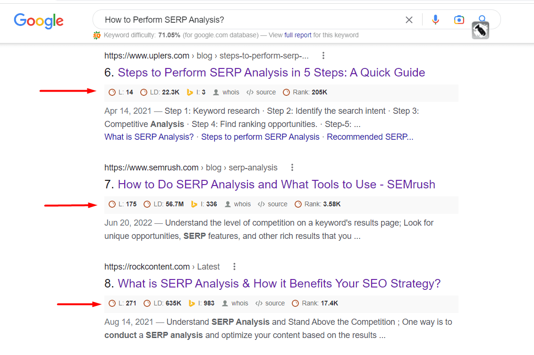
Task: Open the SEOquake extension icon under search
Action: 480,31
